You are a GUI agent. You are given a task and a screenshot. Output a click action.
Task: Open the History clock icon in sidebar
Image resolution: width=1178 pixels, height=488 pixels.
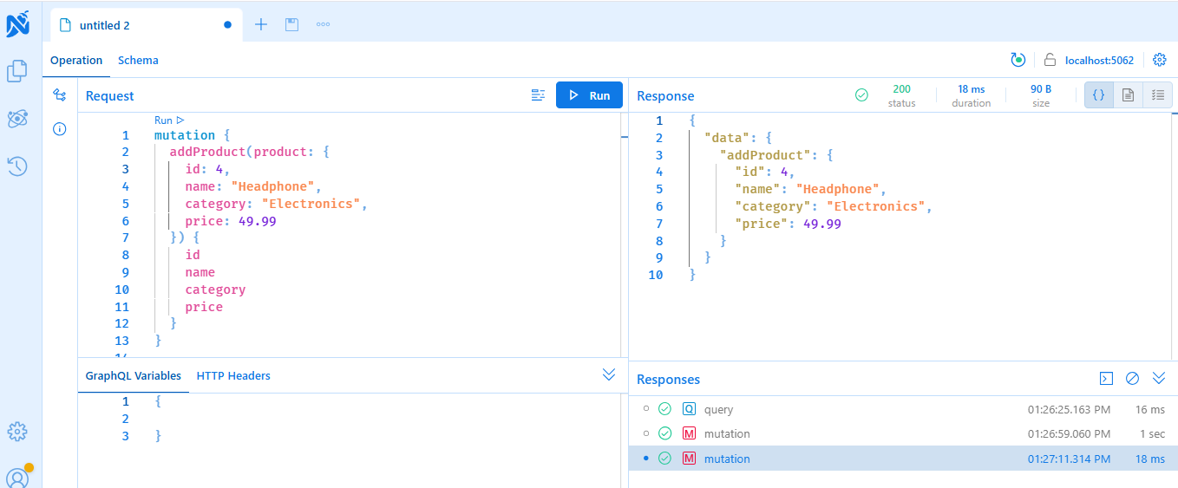tap(17, 166)
